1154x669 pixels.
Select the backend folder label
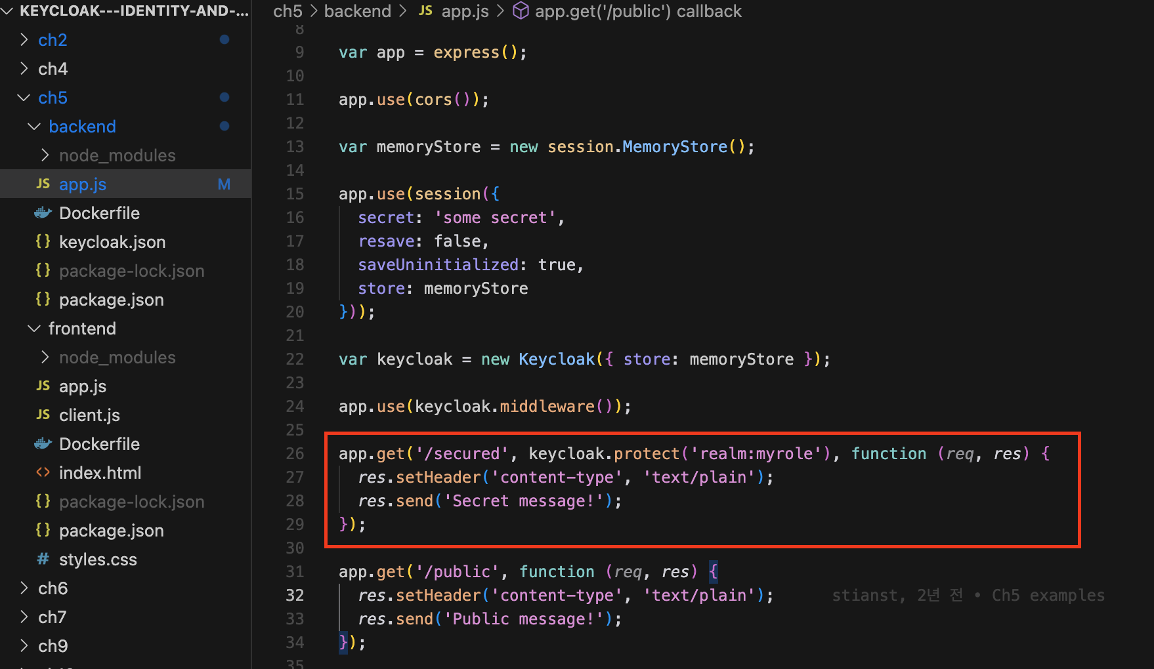(x=82, y=127)
